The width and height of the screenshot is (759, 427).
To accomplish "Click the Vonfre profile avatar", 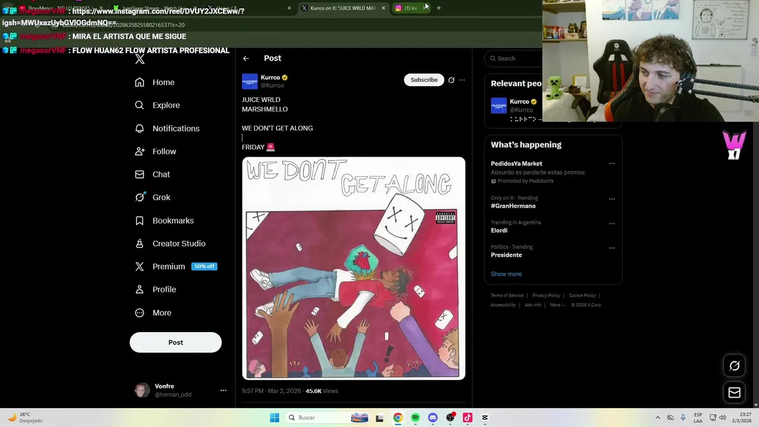I will click(x=142, y=390).
